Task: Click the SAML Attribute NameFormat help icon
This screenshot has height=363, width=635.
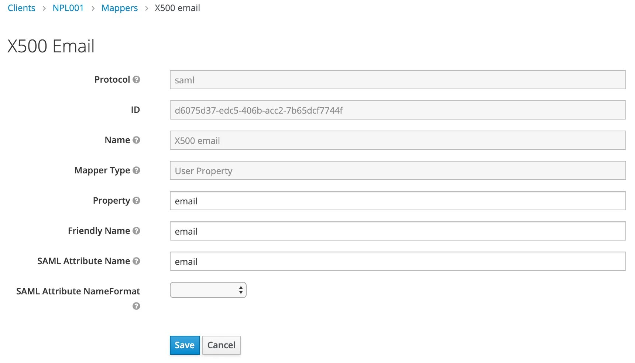Action: [x=136, y=306]
